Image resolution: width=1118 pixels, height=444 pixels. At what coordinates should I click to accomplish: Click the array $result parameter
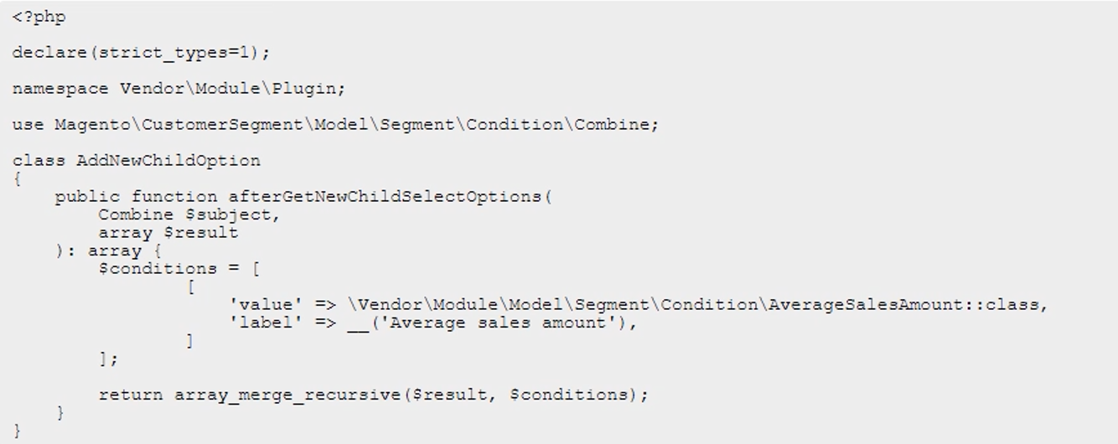[168, 233]
